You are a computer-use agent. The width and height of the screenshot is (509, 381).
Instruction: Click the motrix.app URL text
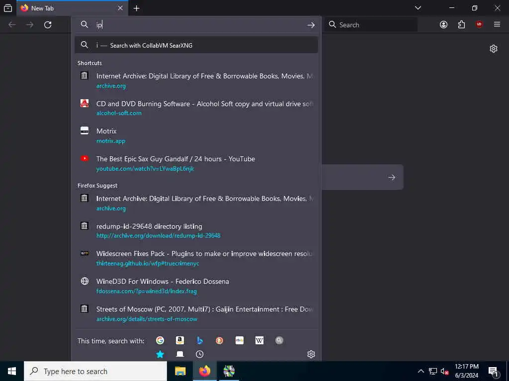tap(111, 141)
